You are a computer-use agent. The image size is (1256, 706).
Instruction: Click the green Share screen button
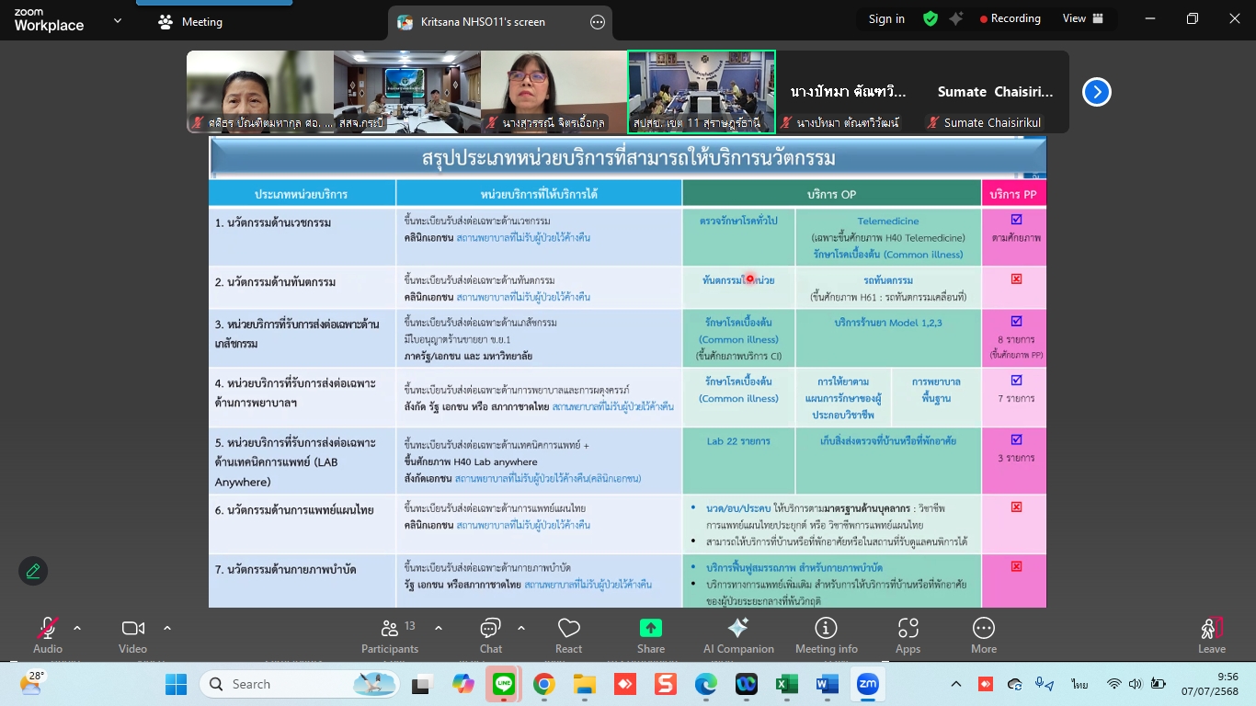click(x=651, y=635)
